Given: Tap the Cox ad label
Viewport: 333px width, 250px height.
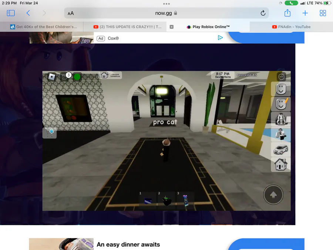Looking at the screenshot, I should (113, 39).
